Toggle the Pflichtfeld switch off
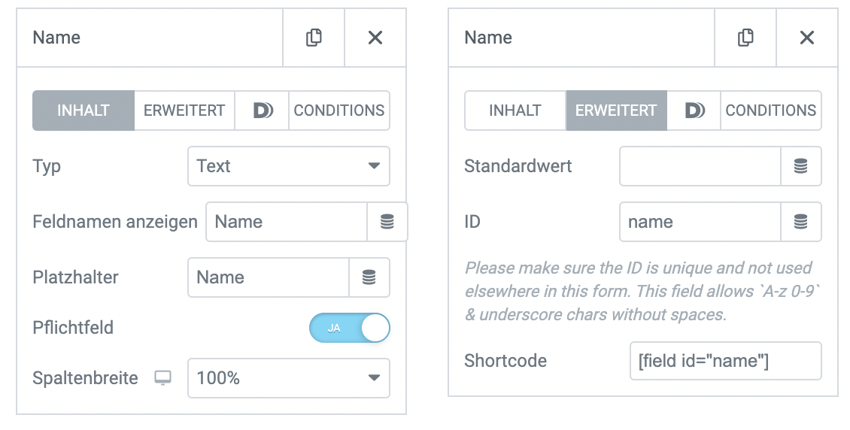850x430 pixels. pos(349,328)
